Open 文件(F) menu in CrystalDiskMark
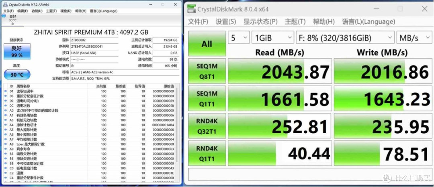This screenshot has width=434, height=187. pos(198,22)
